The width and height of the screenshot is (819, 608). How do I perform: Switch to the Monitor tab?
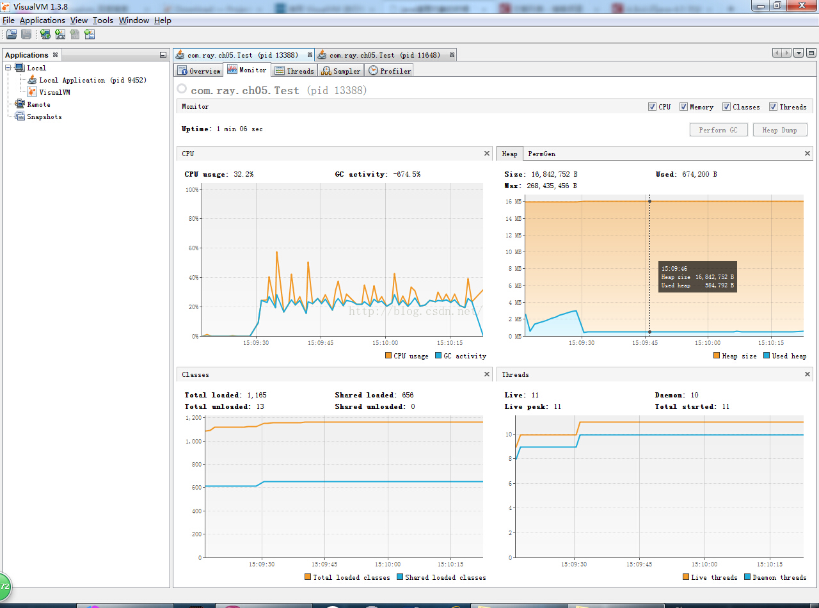[x=247, y=70]
